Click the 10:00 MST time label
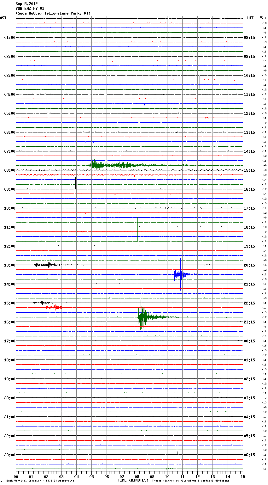268x485 pixels. pos(9,208)
